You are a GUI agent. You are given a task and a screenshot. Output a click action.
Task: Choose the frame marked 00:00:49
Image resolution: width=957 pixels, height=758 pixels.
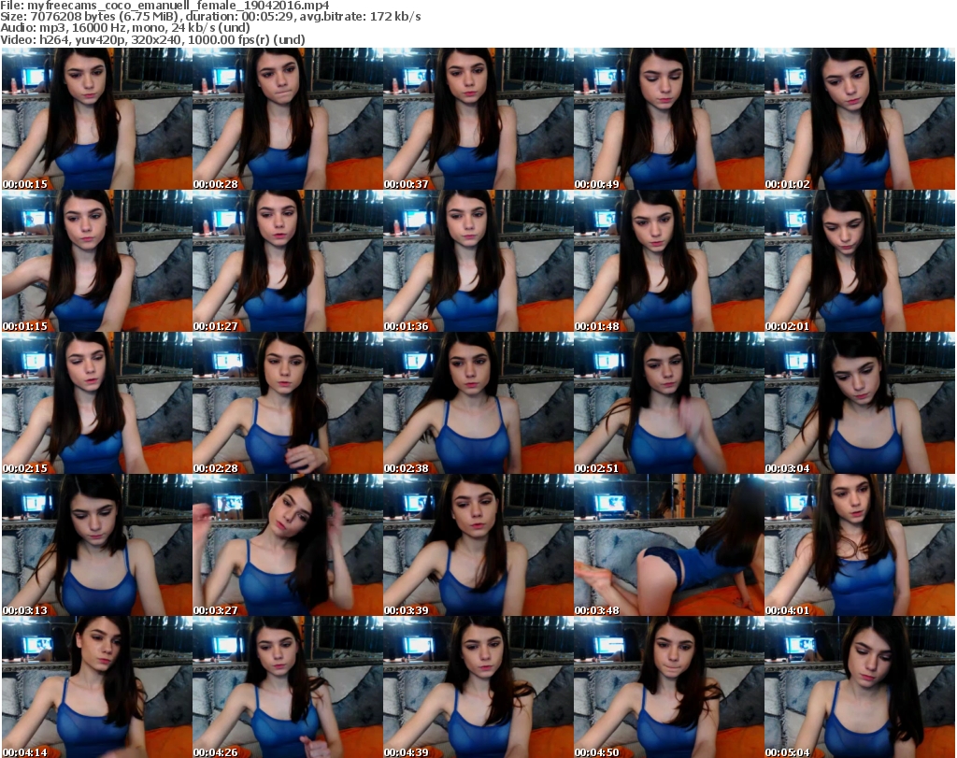click(669, 119)
